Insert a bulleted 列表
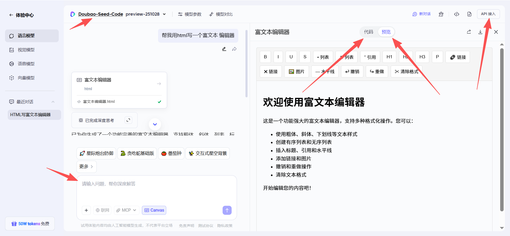This screenshot has width=510, height=236. point(323,57)
